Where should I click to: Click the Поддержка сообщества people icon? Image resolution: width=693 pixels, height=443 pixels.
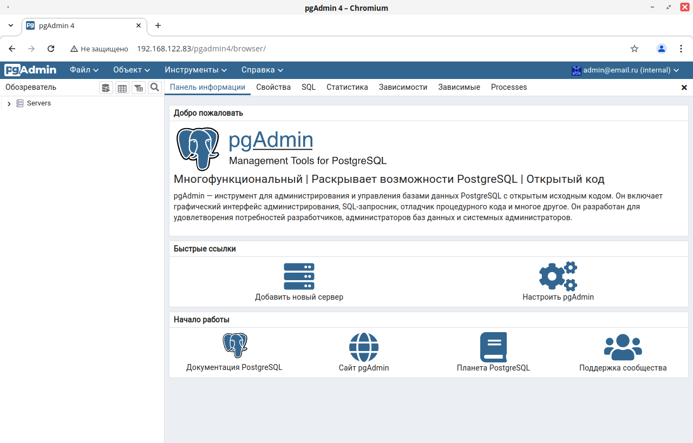[x=623, y=347]
